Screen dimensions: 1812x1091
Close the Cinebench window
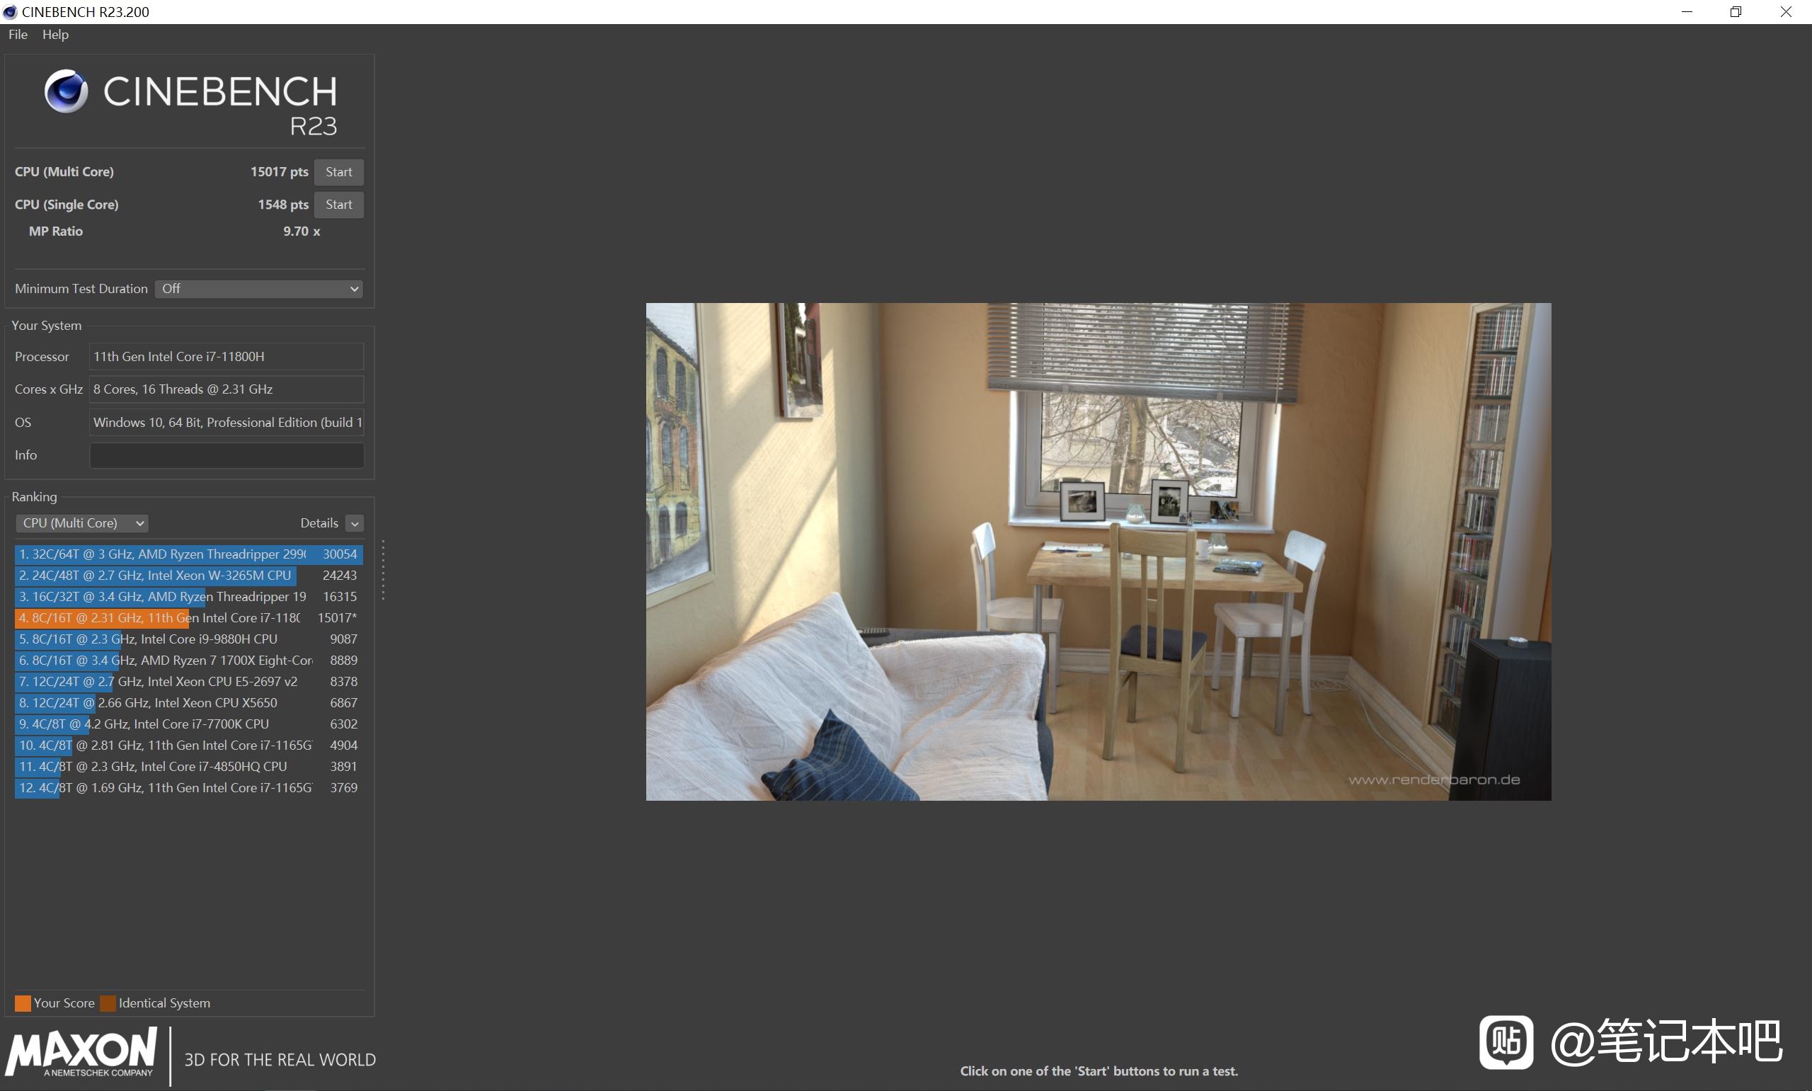click(x=1786, y=12)
